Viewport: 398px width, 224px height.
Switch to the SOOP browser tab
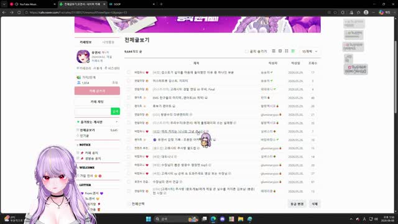tap(132, 4)
